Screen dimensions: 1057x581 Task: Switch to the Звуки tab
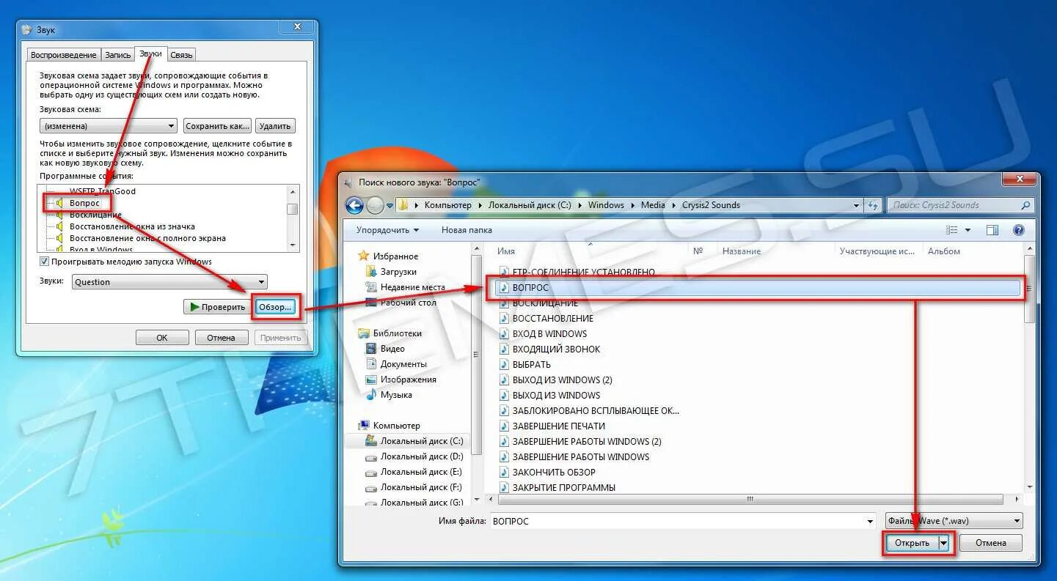coord(150,53)
